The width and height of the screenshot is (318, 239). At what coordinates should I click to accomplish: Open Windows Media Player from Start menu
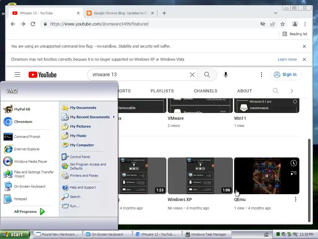click(30, 162)
